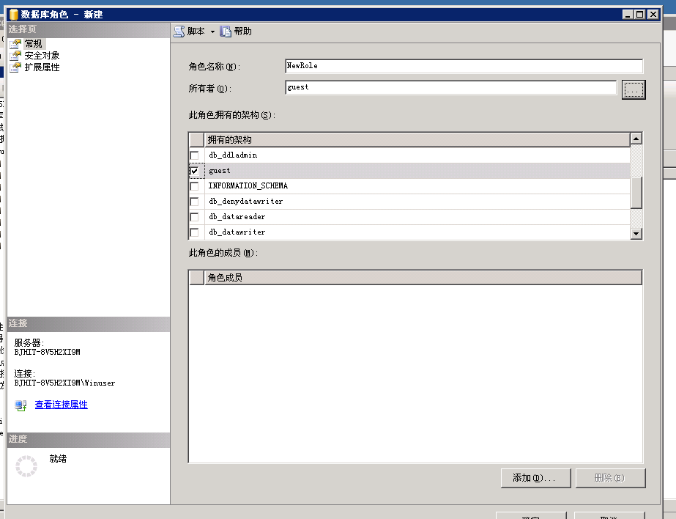Minimize the 数据库角色 dialog
The width and height of the screenshot is (676, 519).
pyautogui.click(x=628, y=14)
